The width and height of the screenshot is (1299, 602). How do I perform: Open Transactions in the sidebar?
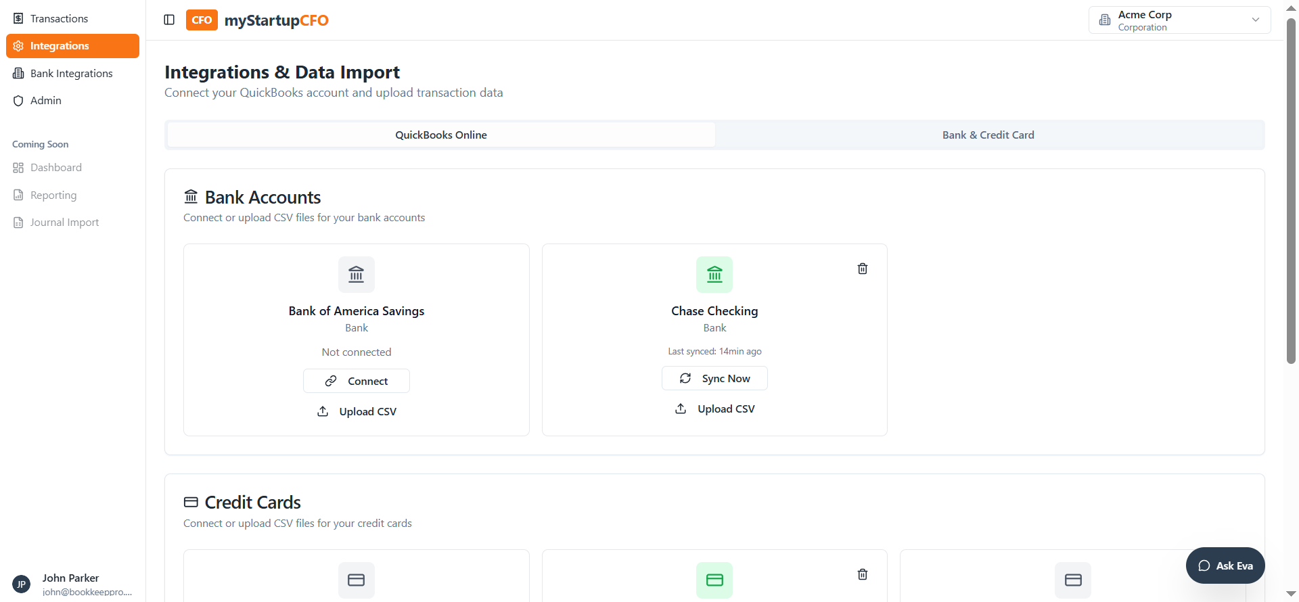click(x=59, y=19)
